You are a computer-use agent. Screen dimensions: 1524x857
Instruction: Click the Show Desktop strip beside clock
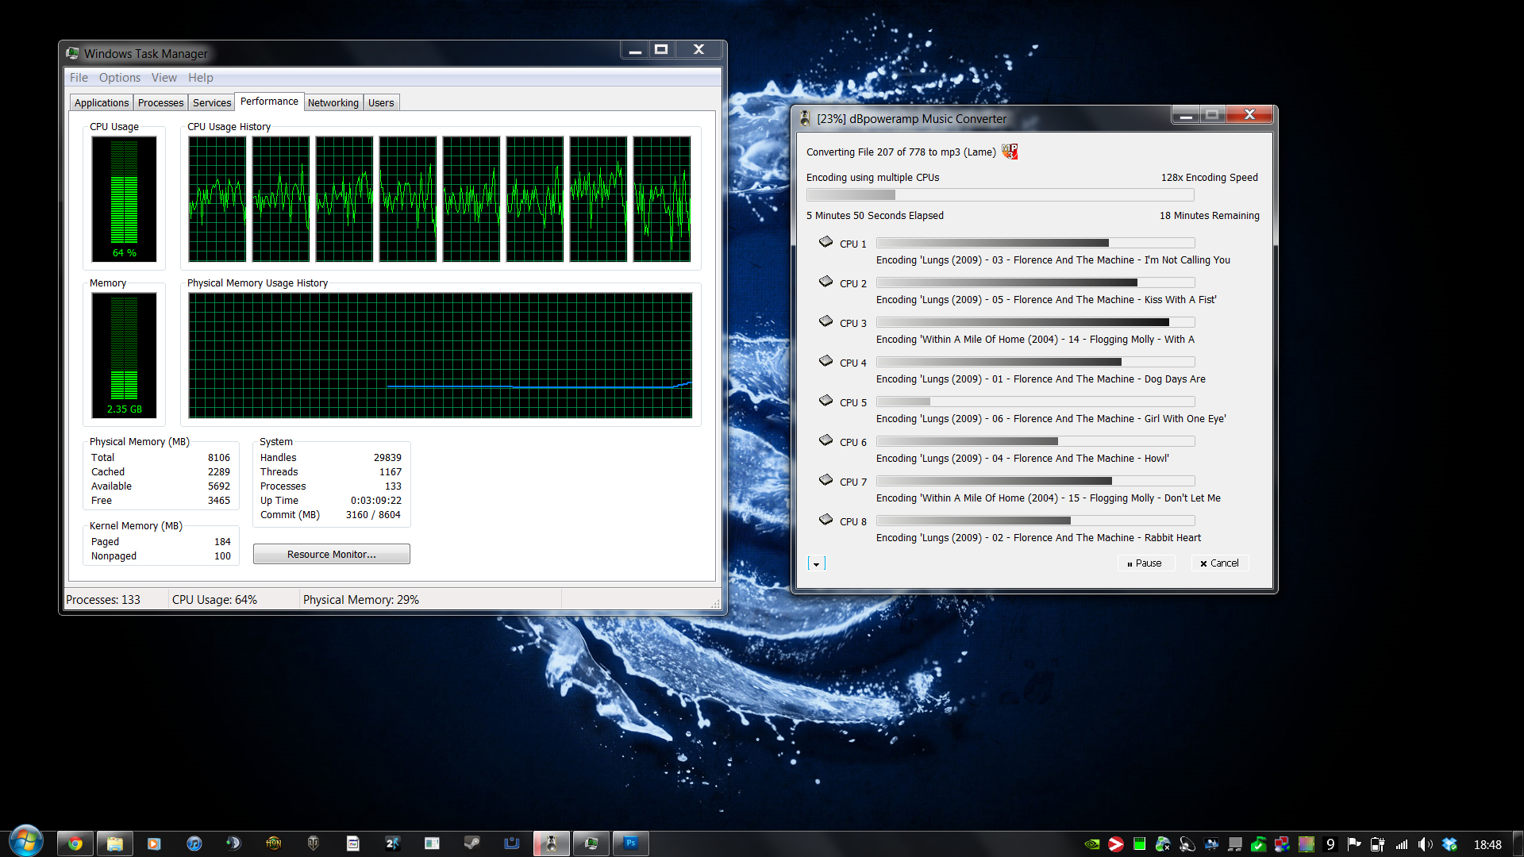click(x=1518, y=844)
